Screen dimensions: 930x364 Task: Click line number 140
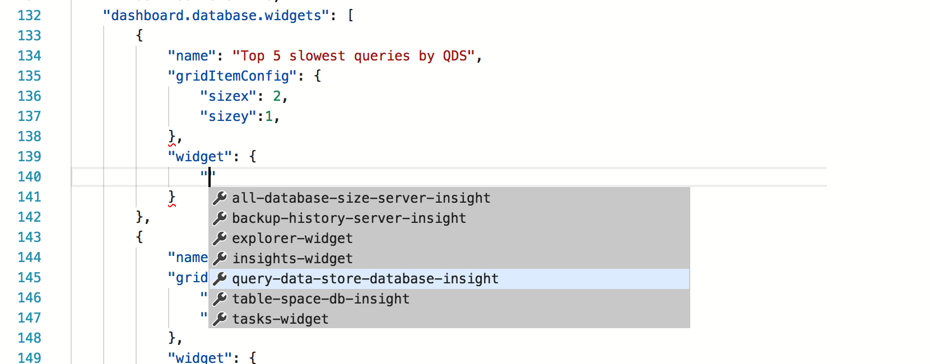pos(28,176)
